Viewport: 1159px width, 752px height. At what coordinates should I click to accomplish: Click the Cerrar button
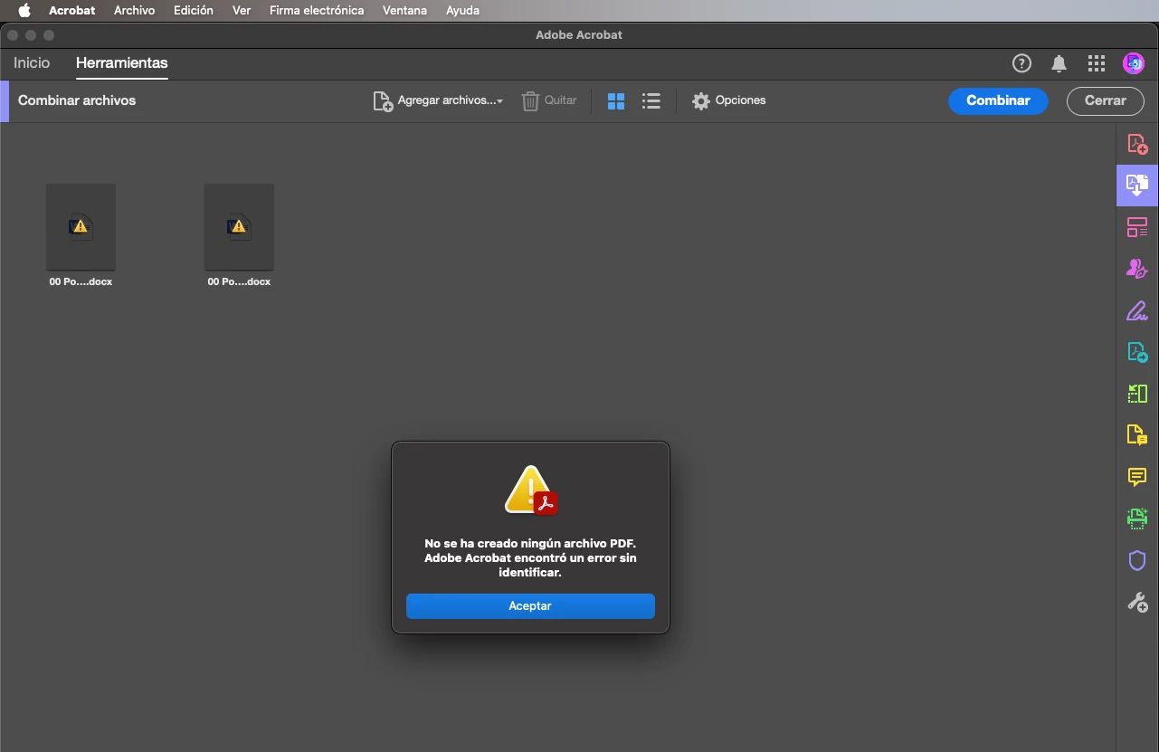click(x=1105, y=100)
